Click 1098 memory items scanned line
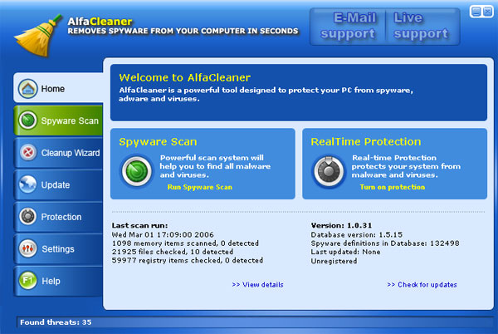Screen dimensions: 498x334 [x=185, y=243]
